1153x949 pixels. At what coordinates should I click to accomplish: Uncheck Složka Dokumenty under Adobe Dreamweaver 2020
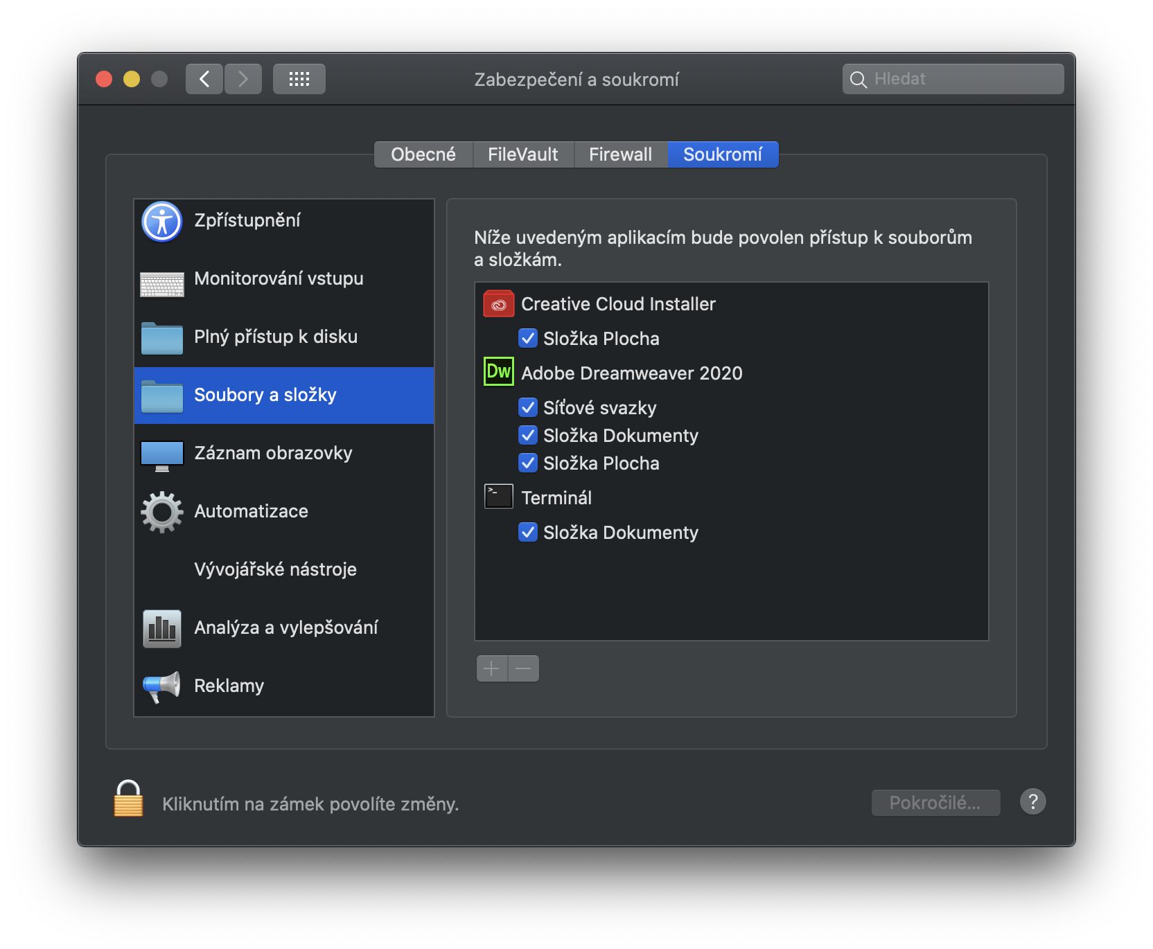tap(528, 435)
